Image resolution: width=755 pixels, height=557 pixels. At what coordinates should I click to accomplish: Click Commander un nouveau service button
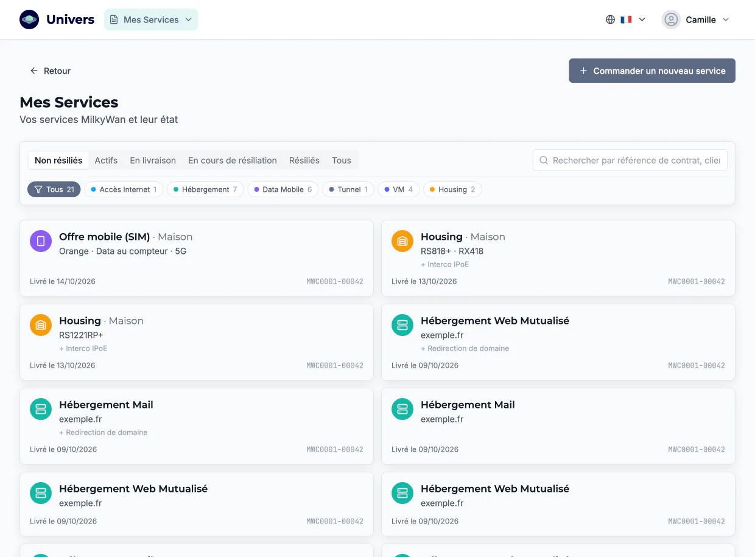pyautogui.click(x=652, y=71)
